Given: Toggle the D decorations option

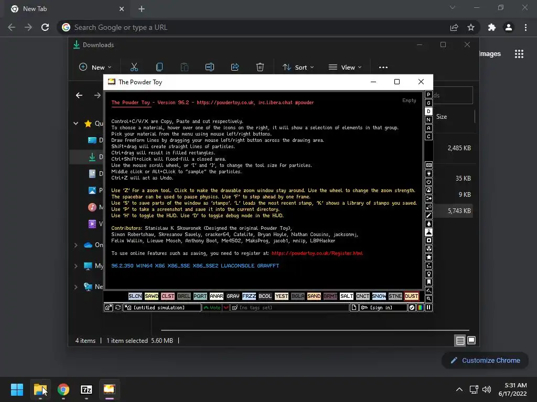Looking at the screenshot, I should click(428, 111).
